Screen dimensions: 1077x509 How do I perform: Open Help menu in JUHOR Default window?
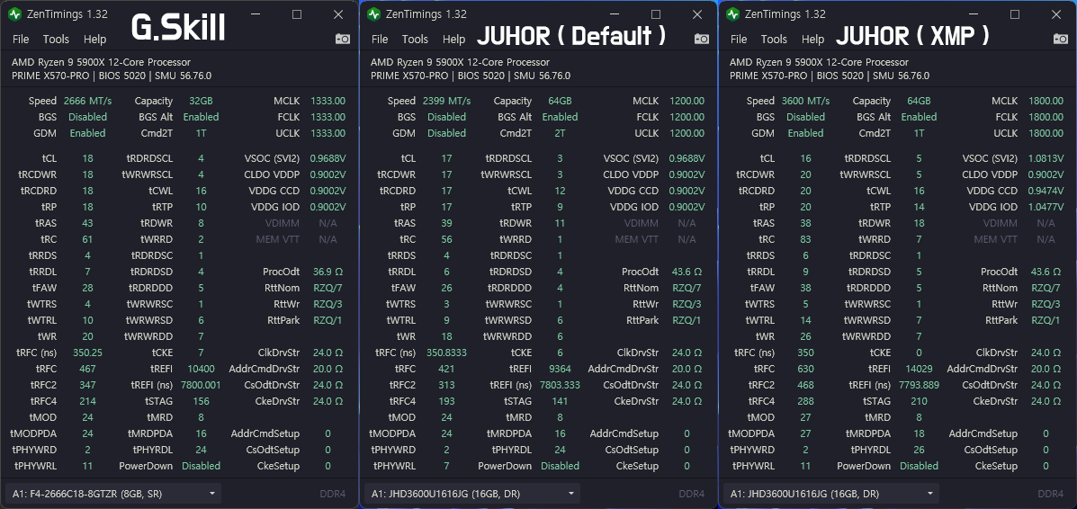pos(454,40)
